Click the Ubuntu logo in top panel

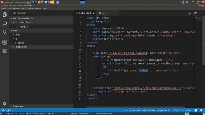click(2, 2)
